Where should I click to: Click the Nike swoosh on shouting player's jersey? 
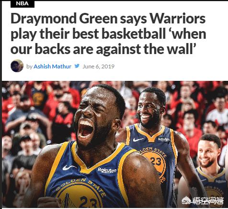(x=69, y=167)
